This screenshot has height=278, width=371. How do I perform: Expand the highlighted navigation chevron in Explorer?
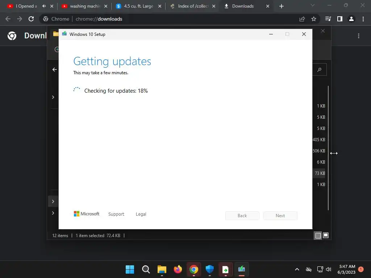(x=53, y=201)
